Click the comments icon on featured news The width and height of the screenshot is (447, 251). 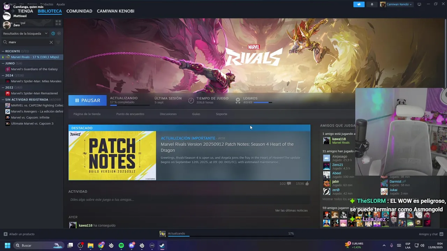[x=289, y=184]
